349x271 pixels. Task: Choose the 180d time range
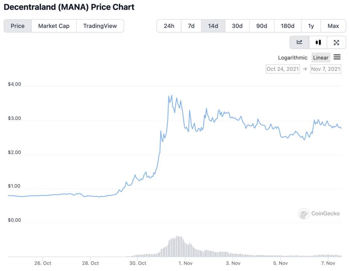(288, 26)
